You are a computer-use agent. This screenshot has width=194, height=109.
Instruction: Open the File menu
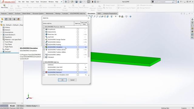[x=19, y=2]
